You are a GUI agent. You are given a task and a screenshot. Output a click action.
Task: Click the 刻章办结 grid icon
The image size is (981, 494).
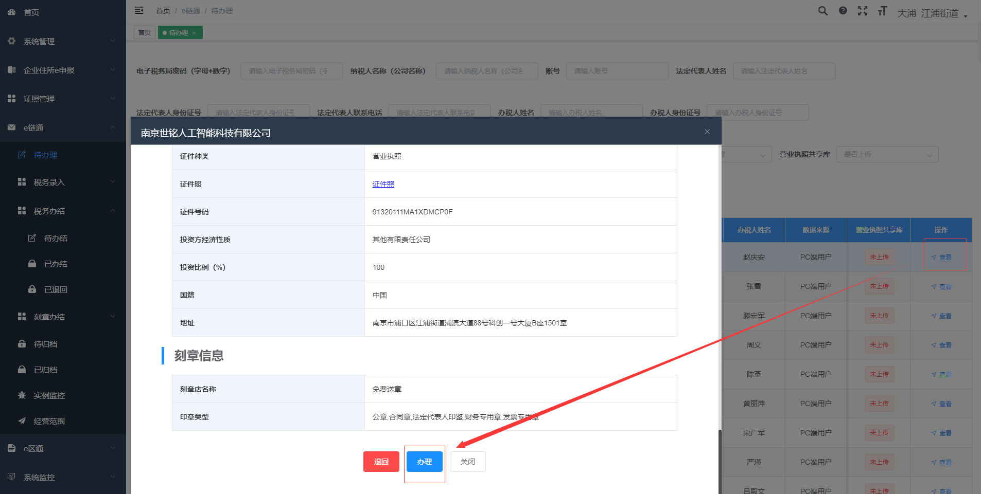(x=22, y=316)
